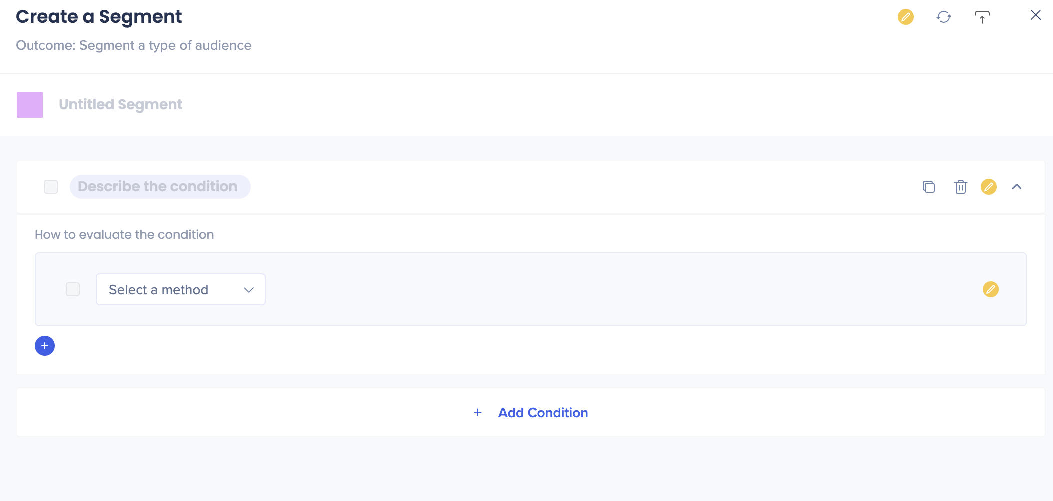Click the How to evaluate the condition label
The height and width of the screenshot is (501, 1053).
pos(124,235)
